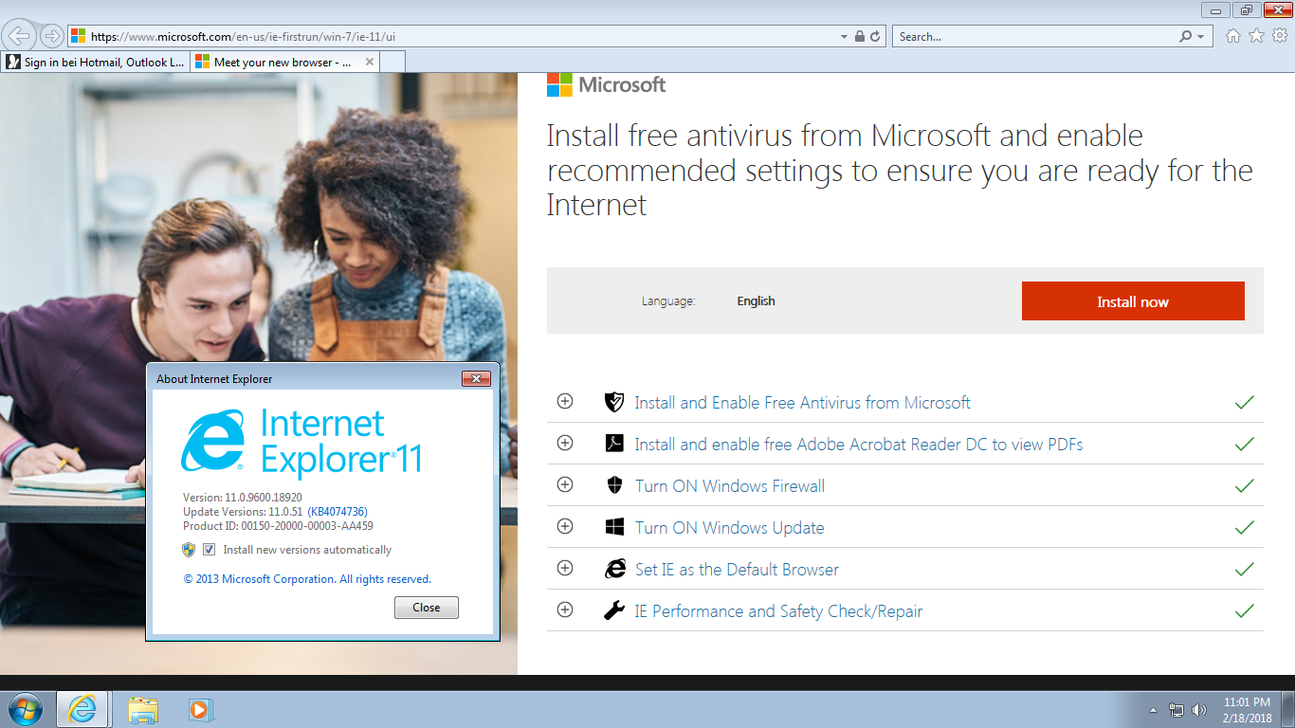1295x728 pixels.
Task: Click the browser Back arrow button
Action: 20,36
